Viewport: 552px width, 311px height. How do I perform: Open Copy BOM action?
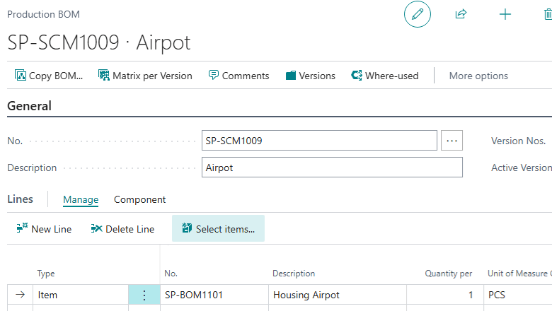pos(49,76)
